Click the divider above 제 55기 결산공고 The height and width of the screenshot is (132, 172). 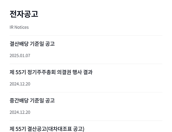pyautogui.click(x=86, y=121)
